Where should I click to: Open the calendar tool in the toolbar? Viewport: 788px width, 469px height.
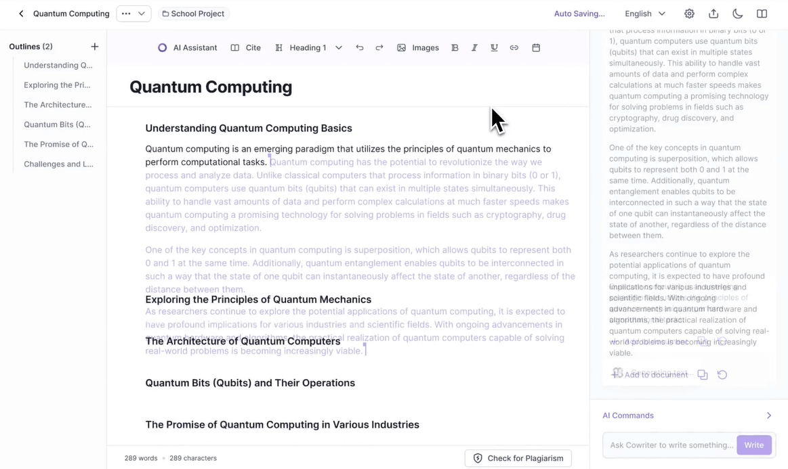pyautogui.click(x=536, y=47)
